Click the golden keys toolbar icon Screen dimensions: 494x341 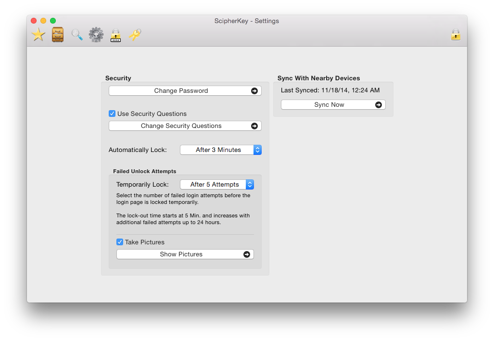pos(135,35)
